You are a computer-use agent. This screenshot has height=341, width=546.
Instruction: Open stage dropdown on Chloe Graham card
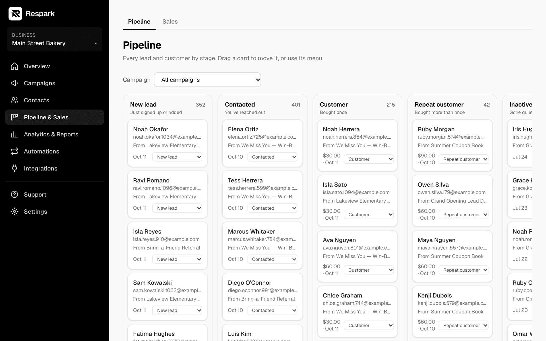[x=369, y=325]
